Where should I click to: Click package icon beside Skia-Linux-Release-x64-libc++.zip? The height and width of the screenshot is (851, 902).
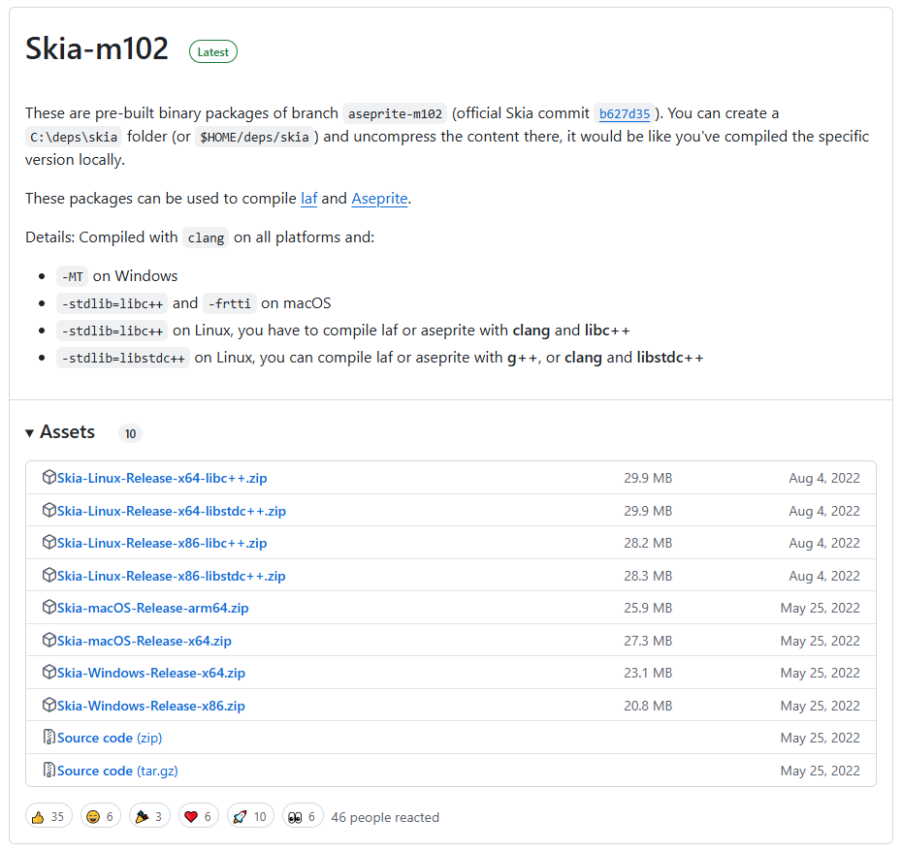[x=48, y=477]
